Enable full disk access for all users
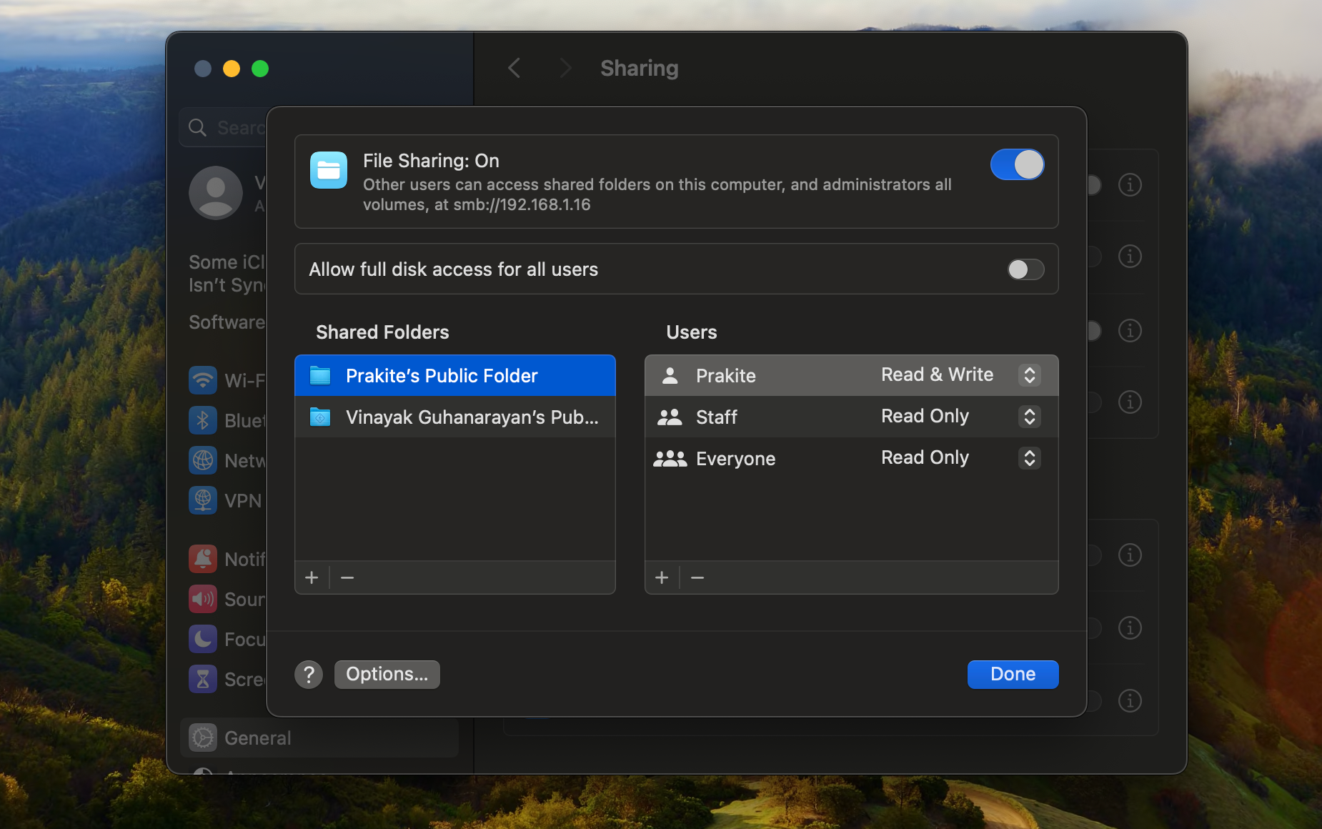This screenshot has height=829, width=1322. [x=1025, y=269]
